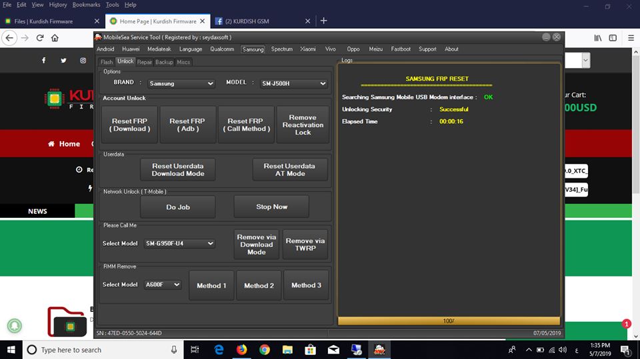Click the Stop Now button
The height and width of the screenshot is (359, 640).
[x=271, y=207]
